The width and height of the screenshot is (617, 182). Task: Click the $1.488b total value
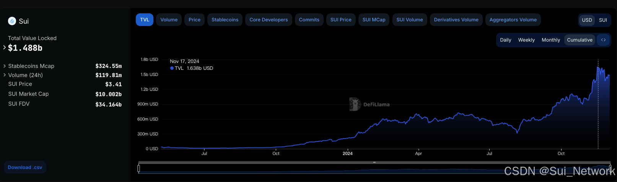25,48
